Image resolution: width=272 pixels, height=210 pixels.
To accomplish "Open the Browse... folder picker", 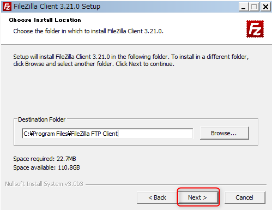I will [225, 133].
